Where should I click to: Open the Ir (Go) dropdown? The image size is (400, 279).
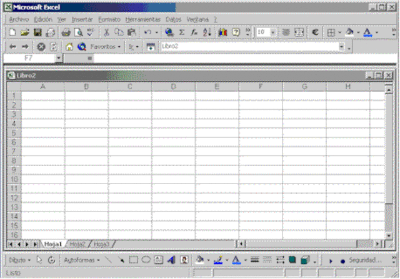pyautogui.click(x=133, y=47)
